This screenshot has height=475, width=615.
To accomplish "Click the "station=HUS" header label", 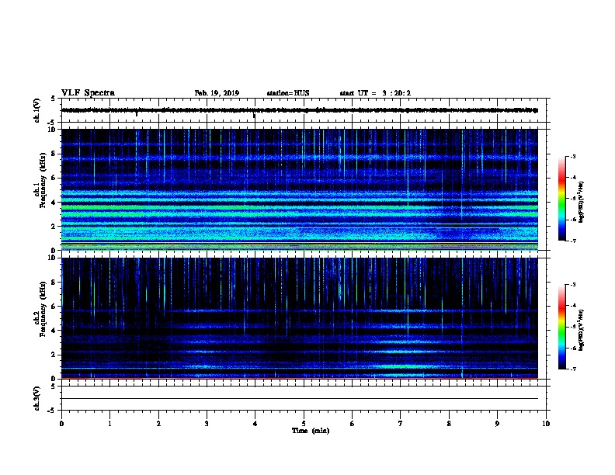I will pyautogui.click(x=288, y=93).
